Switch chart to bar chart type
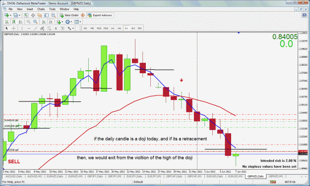Viewport: 310px width, 186px height. [7, 22]
